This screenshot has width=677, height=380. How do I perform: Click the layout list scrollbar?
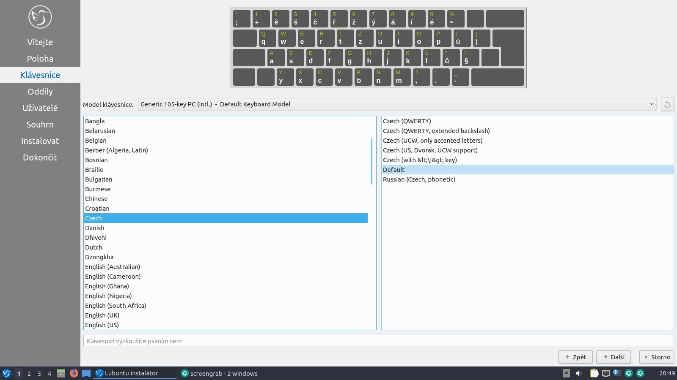pos(372,161)
